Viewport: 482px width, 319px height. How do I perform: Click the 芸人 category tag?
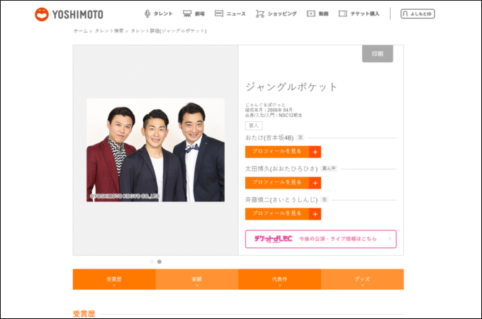[x=254, y=125]
